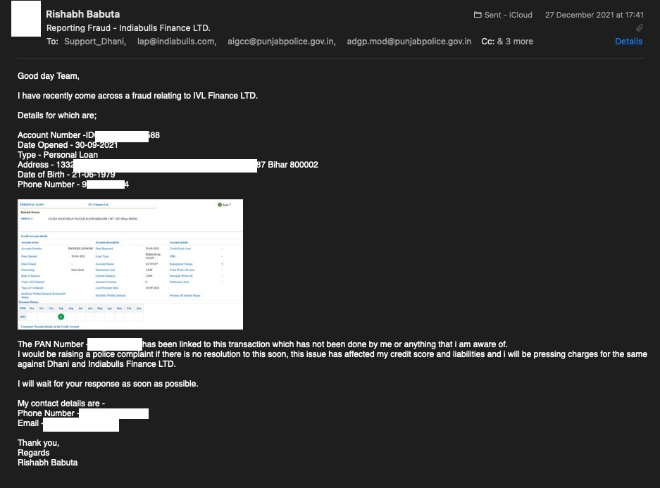Click the lap@indiabulls.com recipient address
This screenshot has height=488, width=660.
176,42
